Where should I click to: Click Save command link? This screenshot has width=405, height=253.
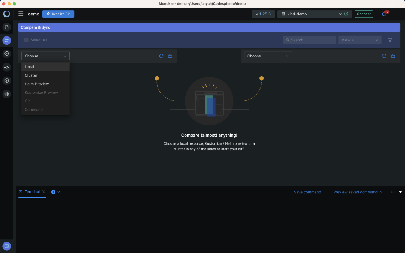tap(307, 192)
